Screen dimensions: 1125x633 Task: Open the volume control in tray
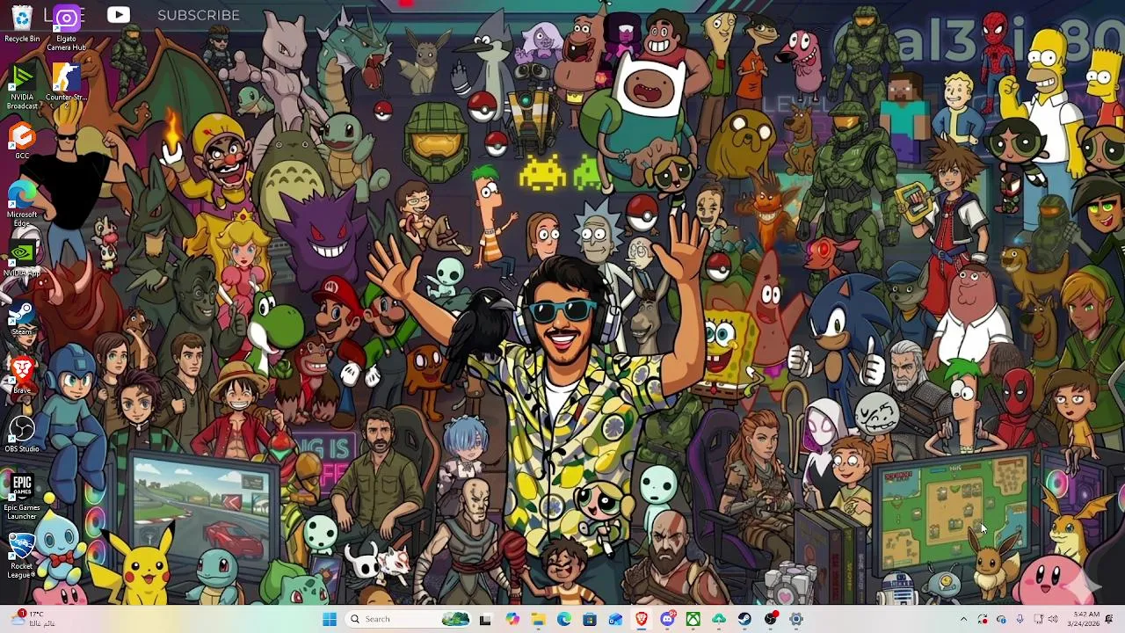coord(1053,619)
